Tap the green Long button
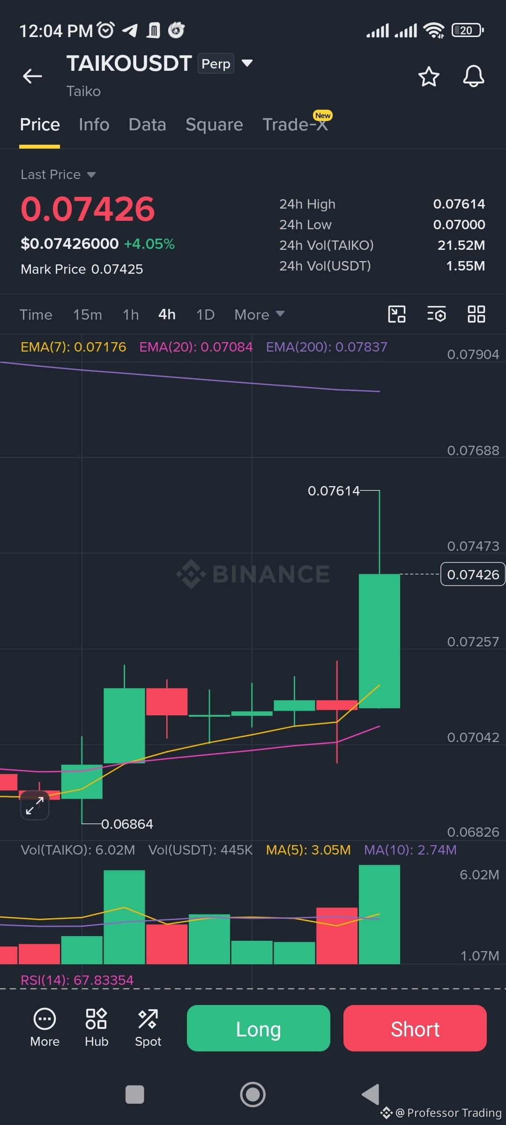This screenshot has height=1125, width=506. 259,1028
